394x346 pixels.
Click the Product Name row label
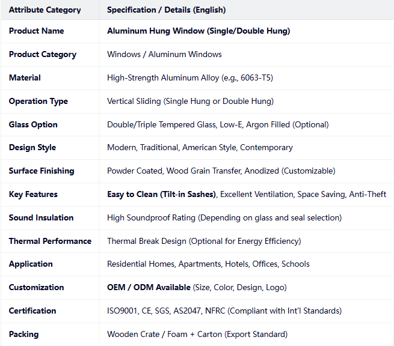click(37, 31)
